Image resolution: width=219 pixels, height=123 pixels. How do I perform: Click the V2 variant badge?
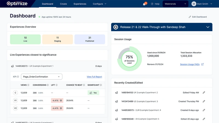click(15, 108)
